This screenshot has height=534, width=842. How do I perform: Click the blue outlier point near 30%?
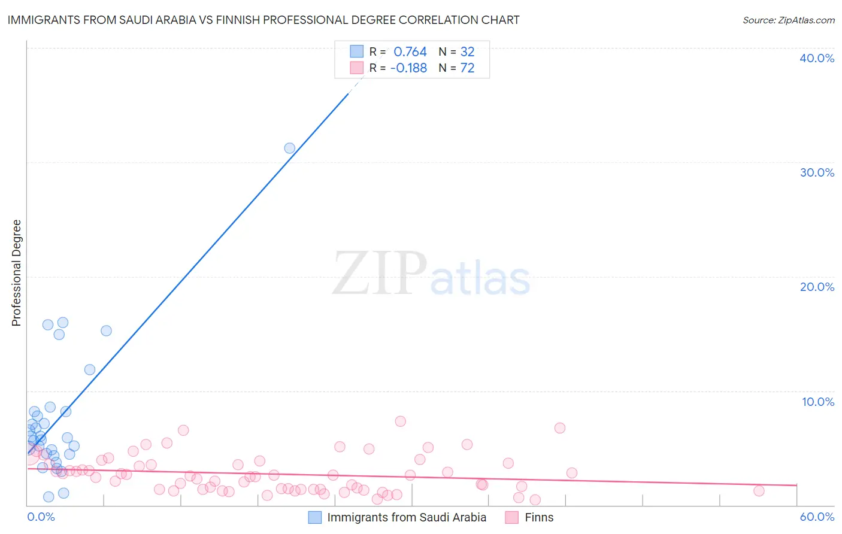click(x=290, y=148)
